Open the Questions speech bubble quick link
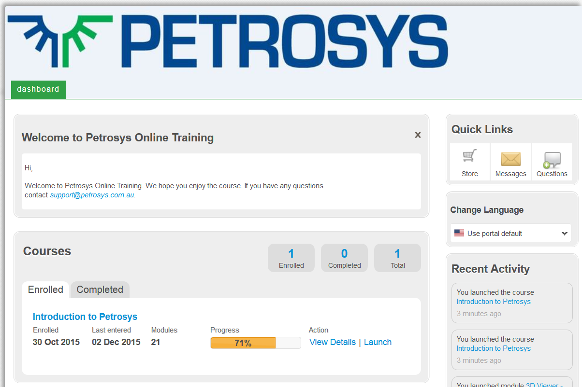Image resolution: width=582 pixels, height=387 pixels. tap(552, 162)
